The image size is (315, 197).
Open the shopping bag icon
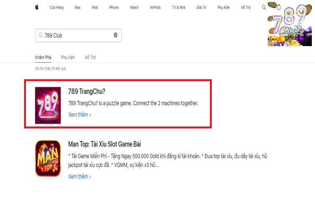tap(279, 7)
